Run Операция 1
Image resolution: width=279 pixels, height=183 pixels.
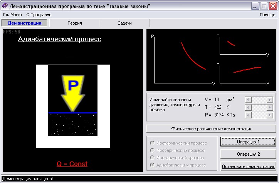[x=248, y=141]
